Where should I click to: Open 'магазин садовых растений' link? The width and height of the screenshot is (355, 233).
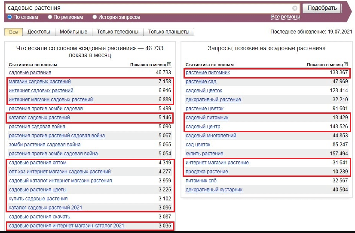click(x=40, y=82)
